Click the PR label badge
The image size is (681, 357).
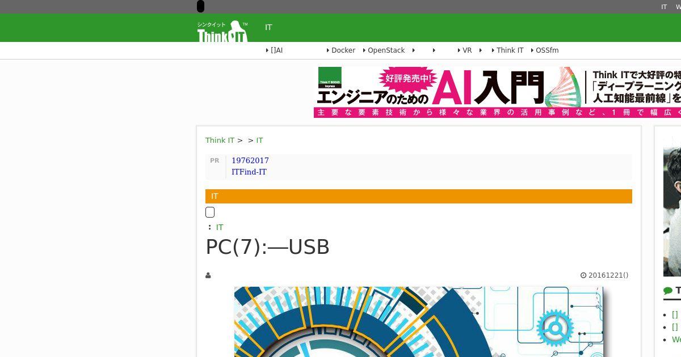(x=215, y=161)
